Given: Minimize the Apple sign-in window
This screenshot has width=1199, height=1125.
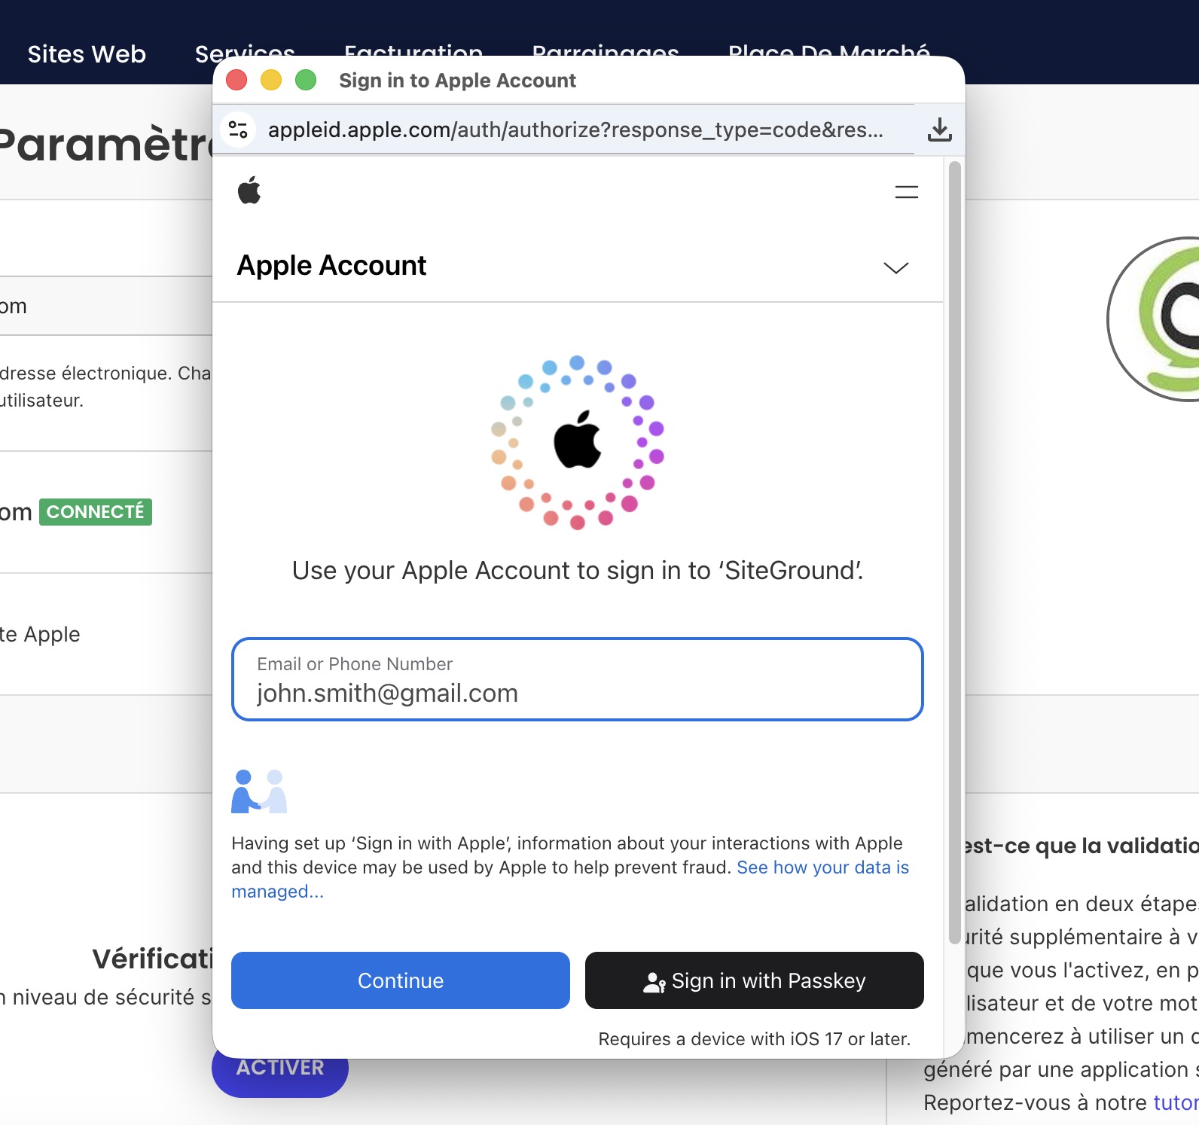Looking at the screenshot, I should tap(271, 80).
